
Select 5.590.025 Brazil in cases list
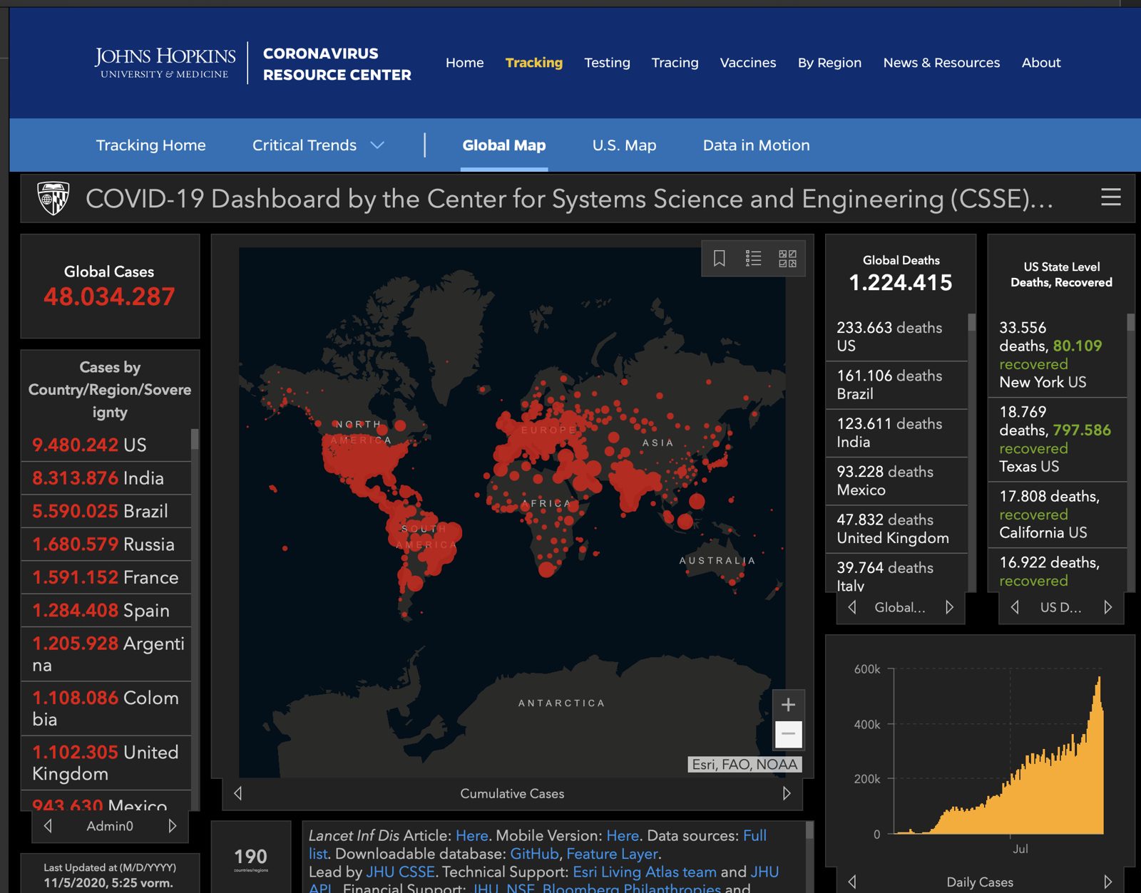tap(106, 511)
